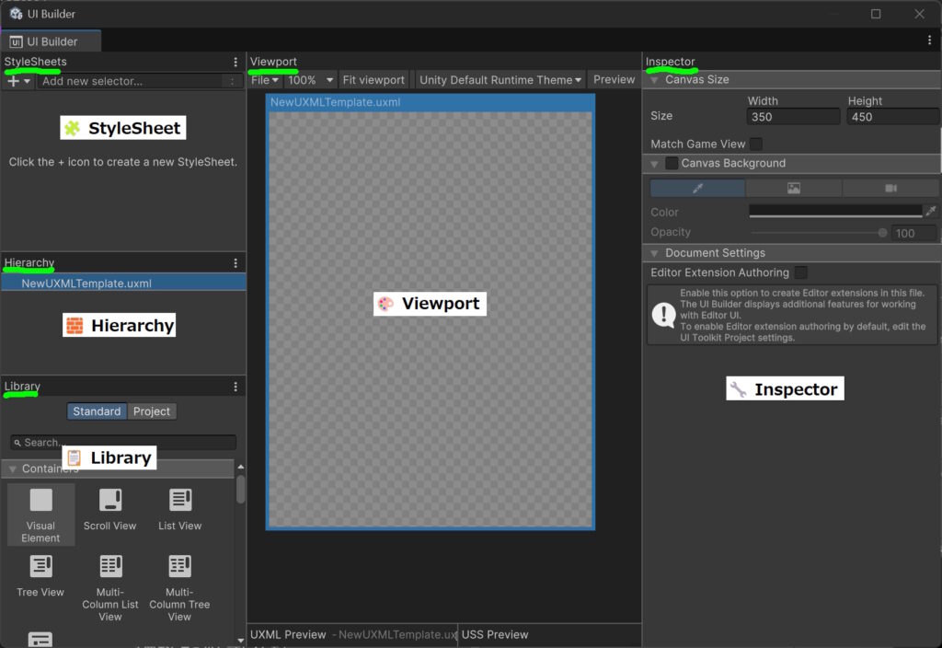Screen dimensions: 942x648
Task: Open the Hierarchy panel options menu
Action: pos(235,262)
